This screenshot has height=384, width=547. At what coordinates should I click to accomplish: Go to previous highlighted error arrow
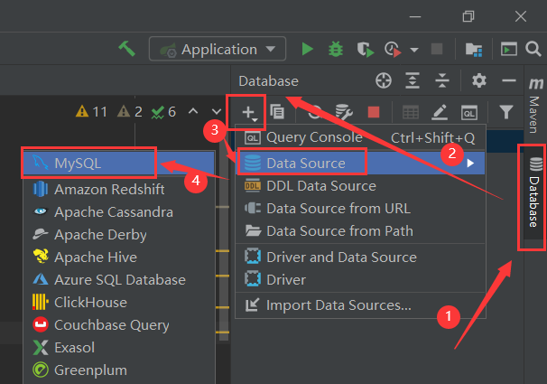pyautogui.click(x=193, y=111)
